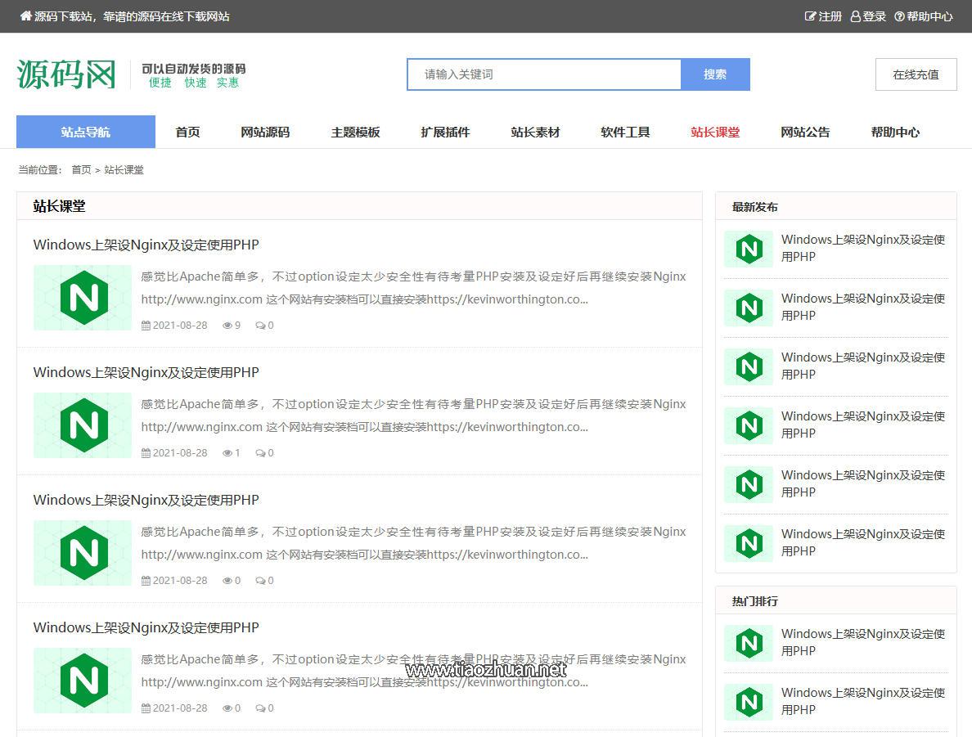Click the eye icon showing 1 view
This screenshot has width=972, height=737.
227,453
